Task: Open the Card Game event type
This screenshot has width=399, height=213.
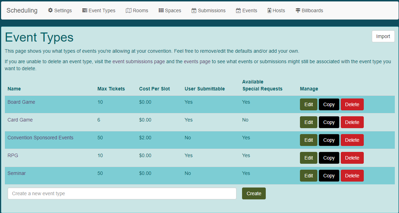Action: tap(20, 120)
